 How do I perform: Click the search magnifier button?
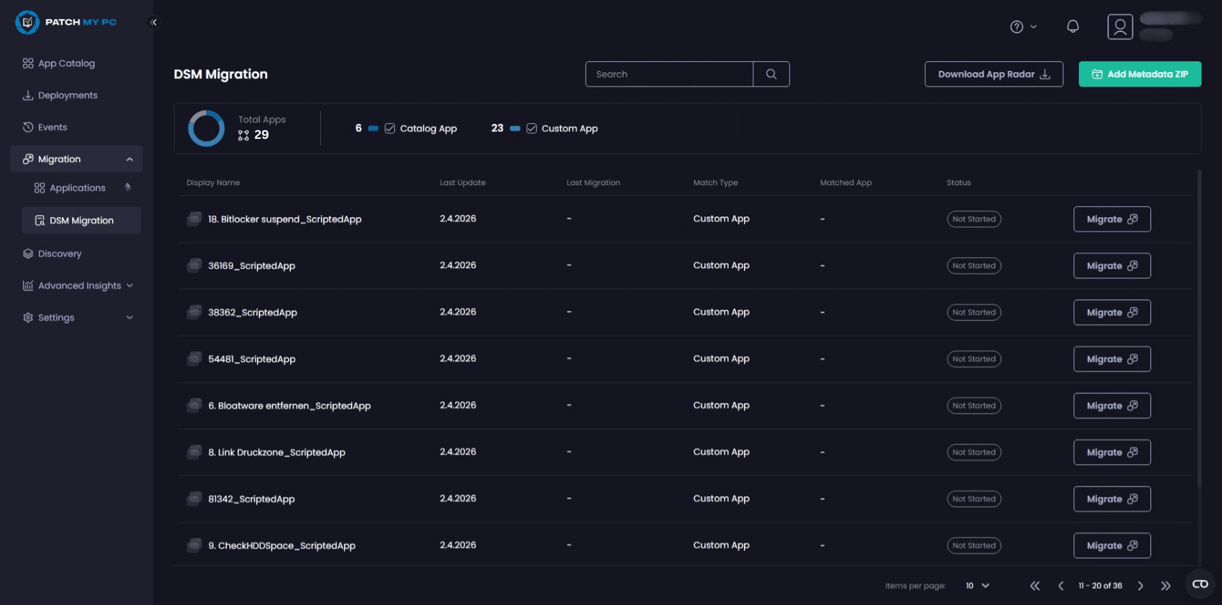(771, 74)
